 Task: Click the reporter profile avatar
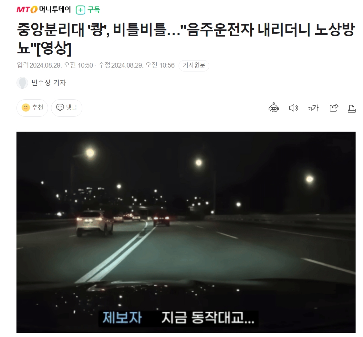pos(22,83)
